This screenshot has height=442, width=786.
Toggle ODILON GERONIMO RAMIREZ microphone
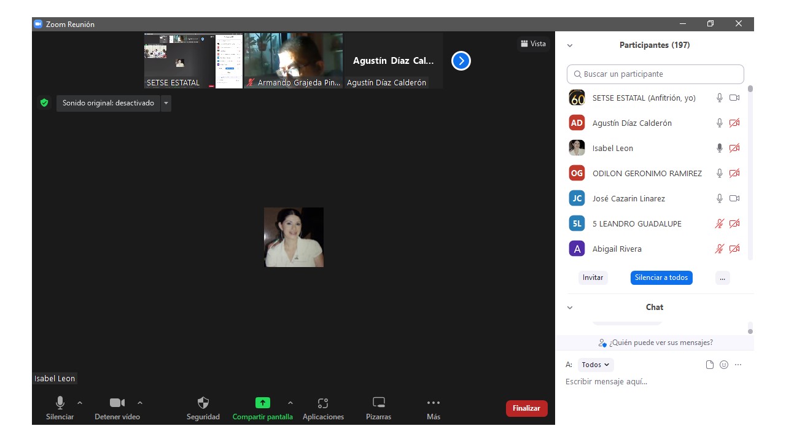[x=720, y=173]
